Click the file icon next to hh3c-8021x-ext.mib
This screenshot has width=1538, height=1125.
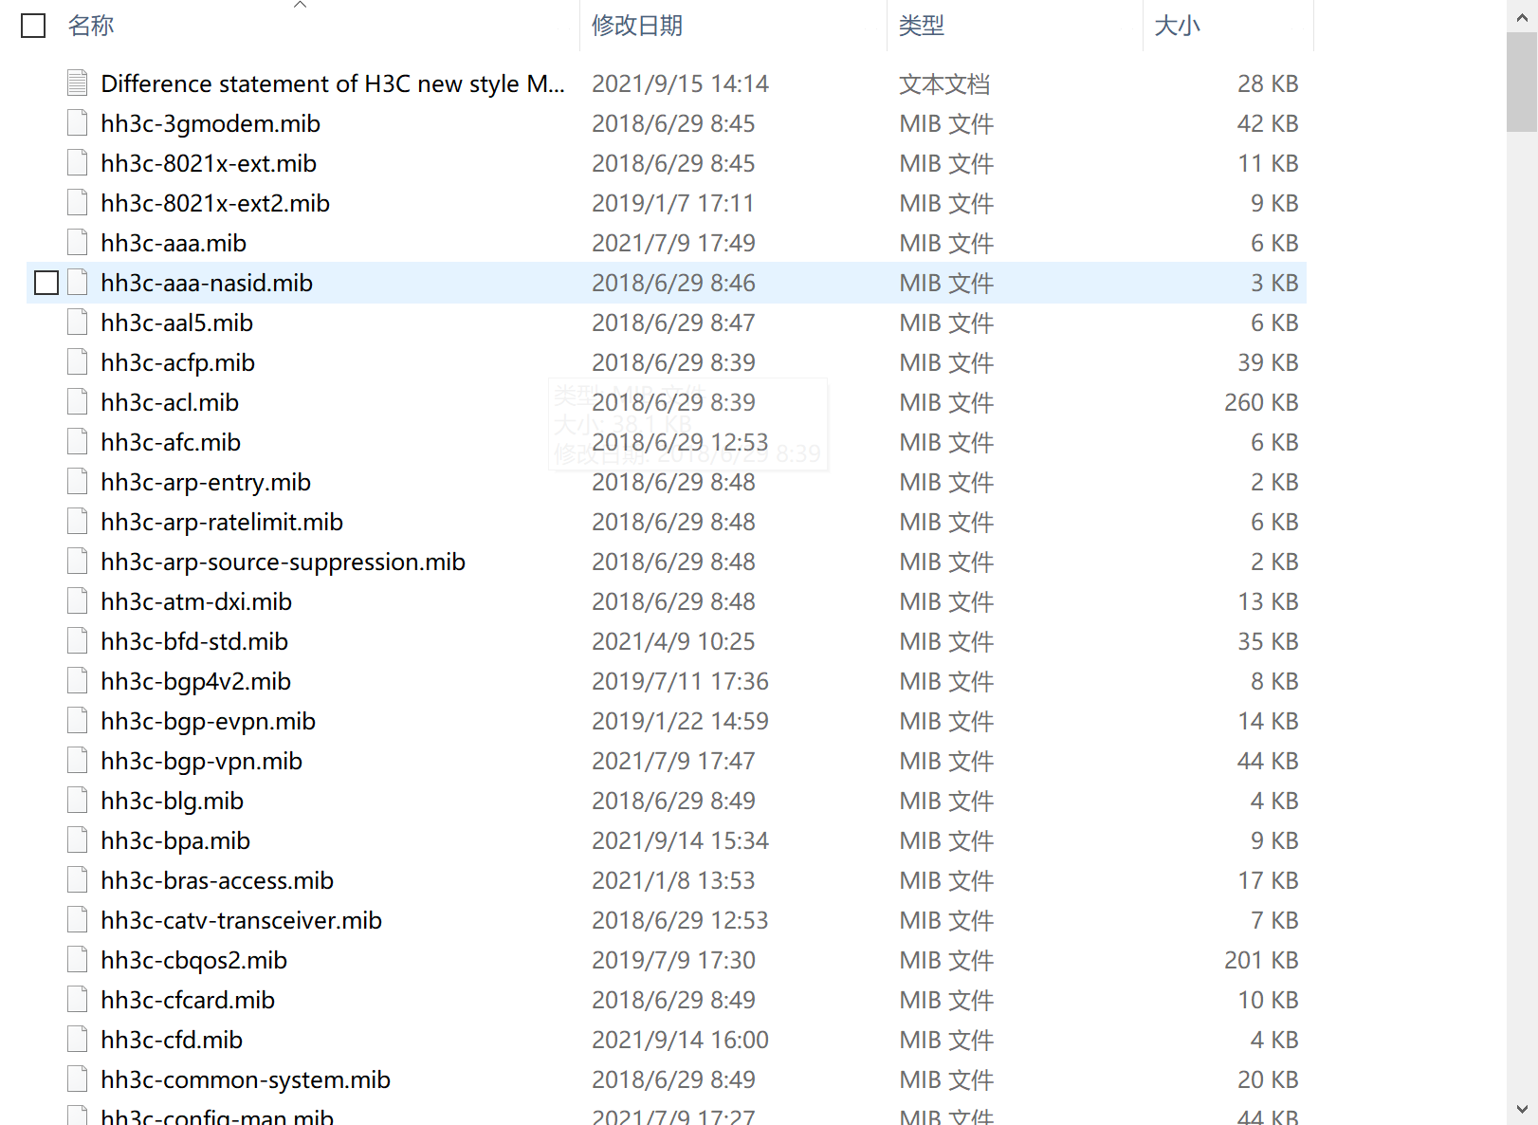pos(78,163)
